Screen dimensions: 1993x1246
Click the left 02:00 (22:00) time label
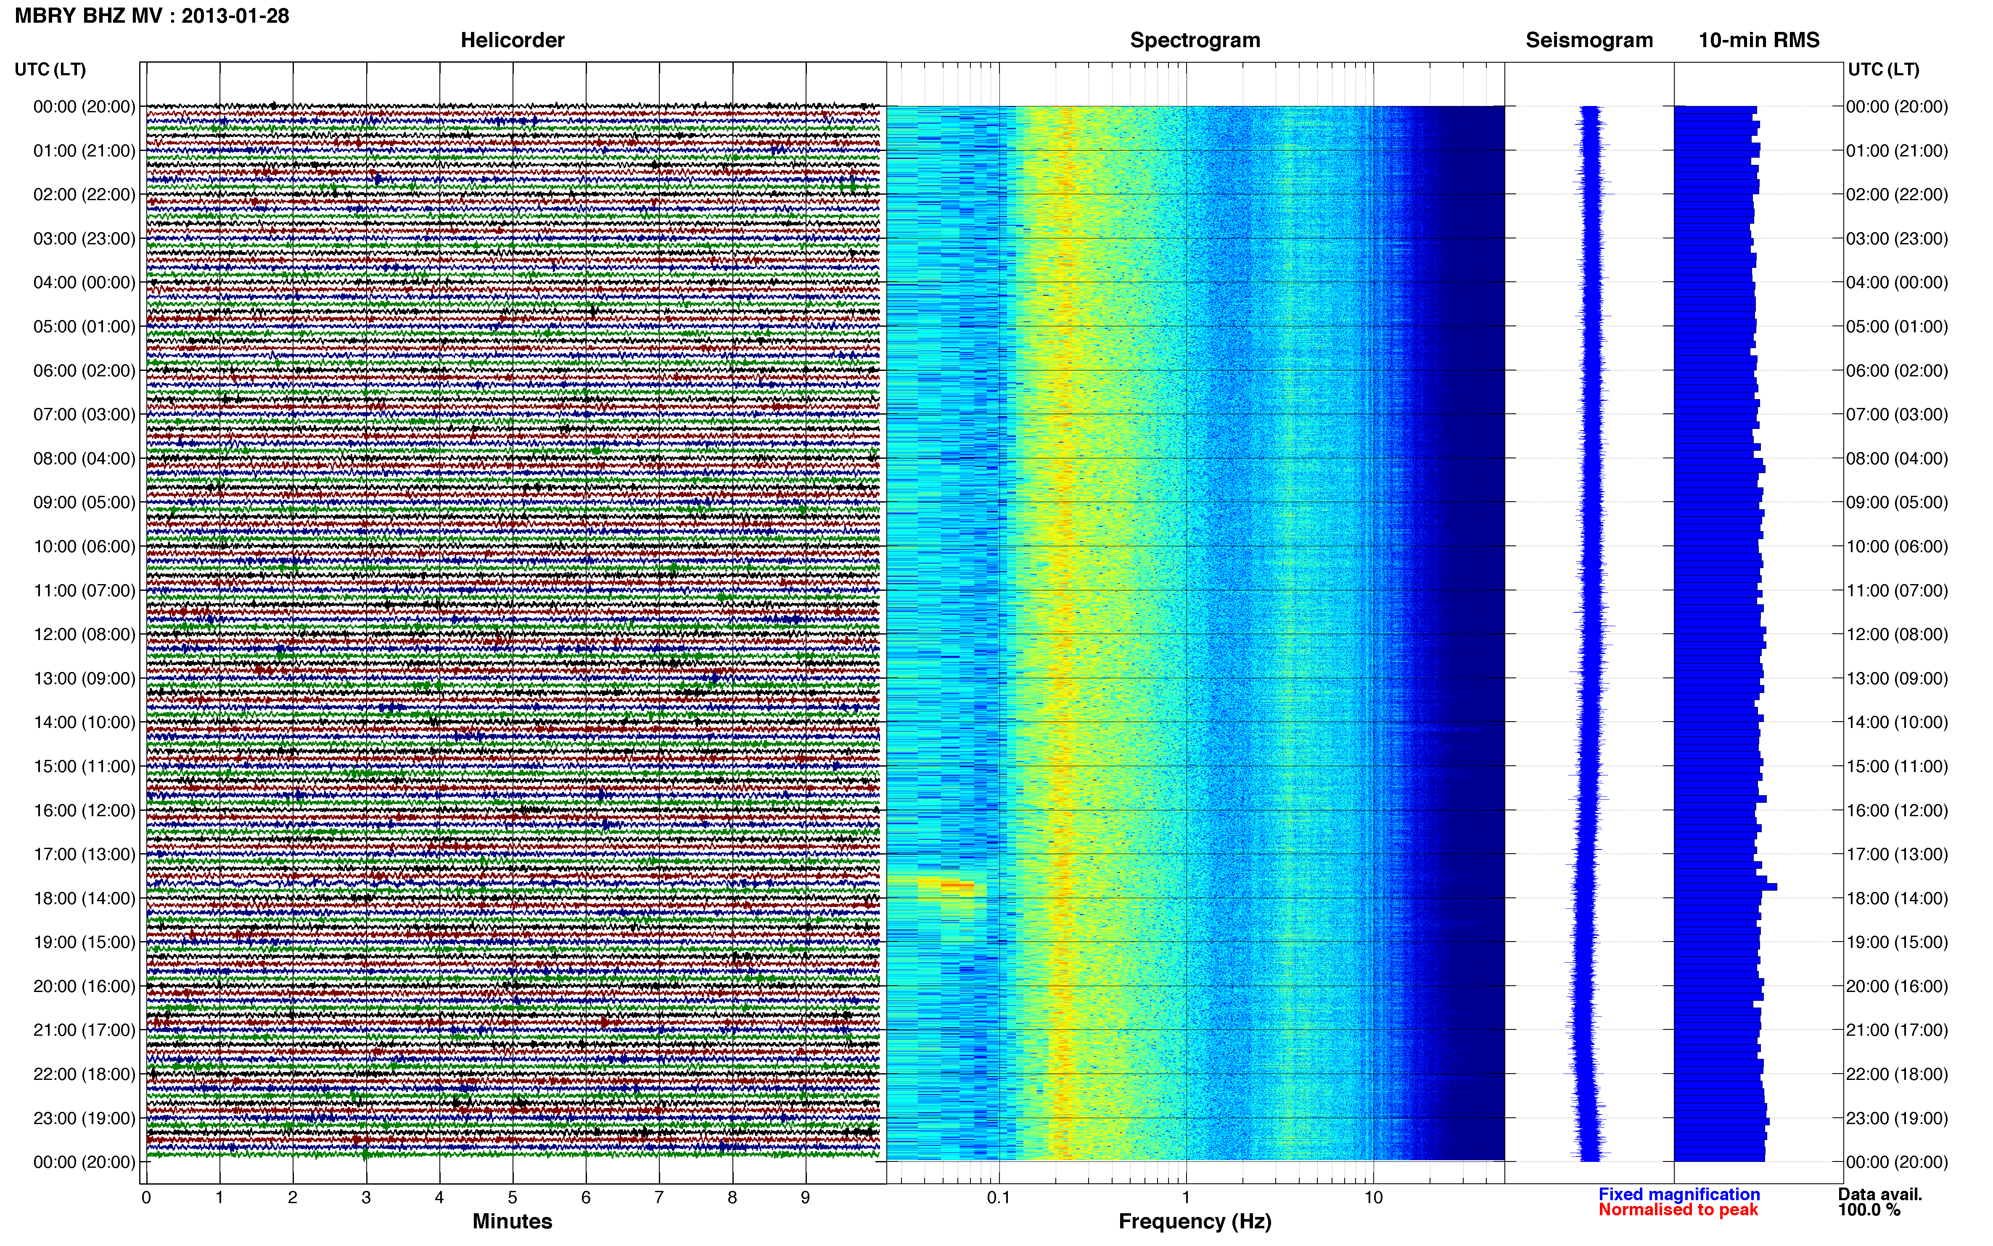click(x=84, y=194)
